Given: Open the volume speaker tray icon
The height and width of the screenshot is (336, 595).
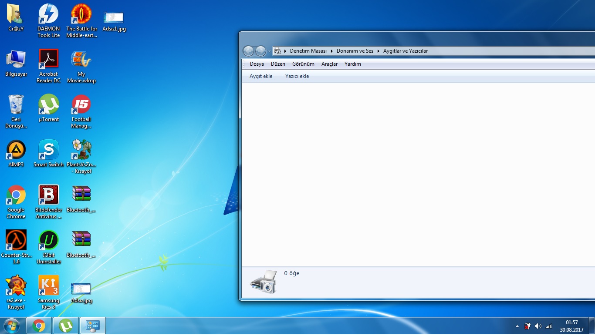Looking at the screenshot, I should [538, 326].
